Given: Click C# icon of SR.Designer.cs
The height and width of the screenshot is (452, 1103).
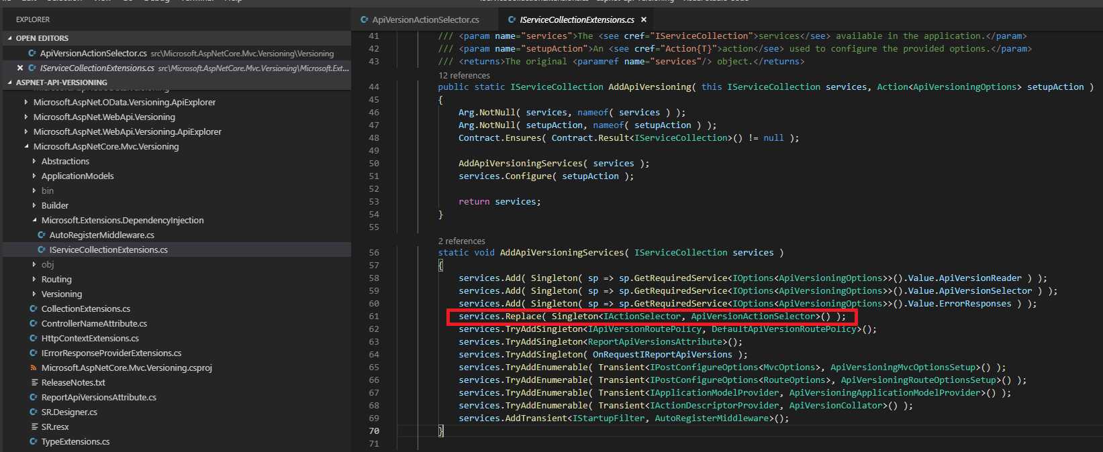Looking at the screenshot, I should point(34,412).
